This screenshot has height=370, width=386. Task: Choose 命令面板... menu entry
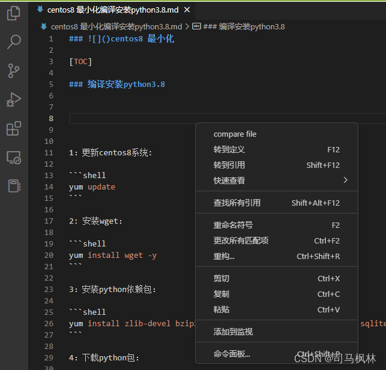pos(277,354)
